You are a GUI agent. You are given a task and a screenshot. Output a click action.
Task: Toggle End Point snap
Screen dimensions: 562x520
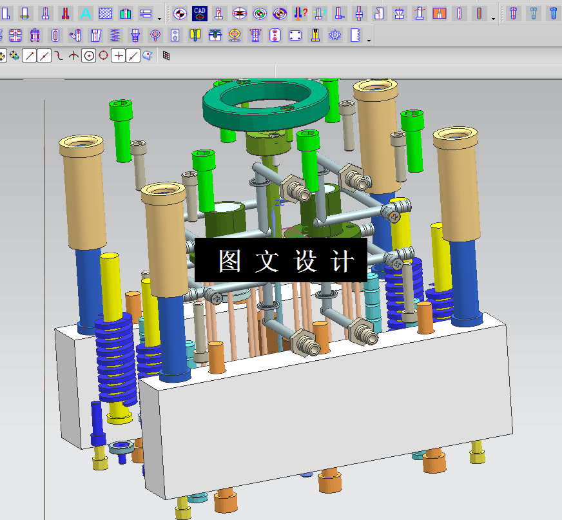coord(30,56)
